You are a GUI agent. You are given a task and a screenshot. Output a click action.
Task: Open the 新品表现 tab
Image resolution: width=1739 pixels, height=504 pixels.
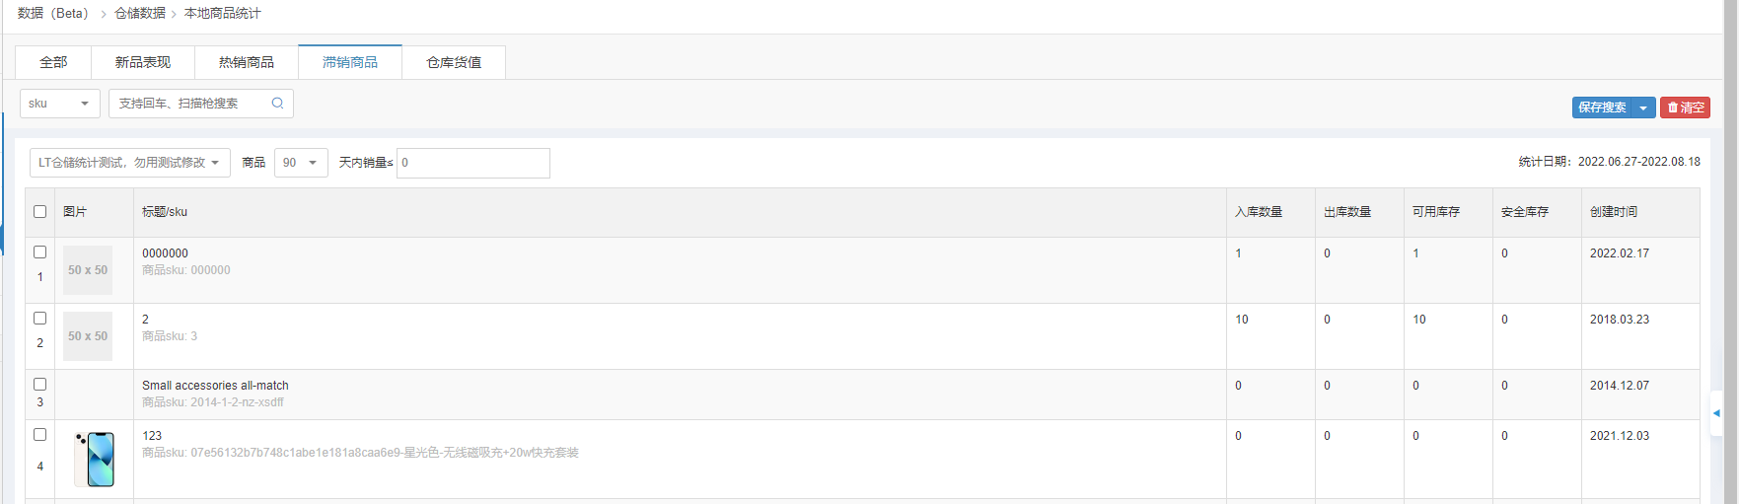click(143, 62)
